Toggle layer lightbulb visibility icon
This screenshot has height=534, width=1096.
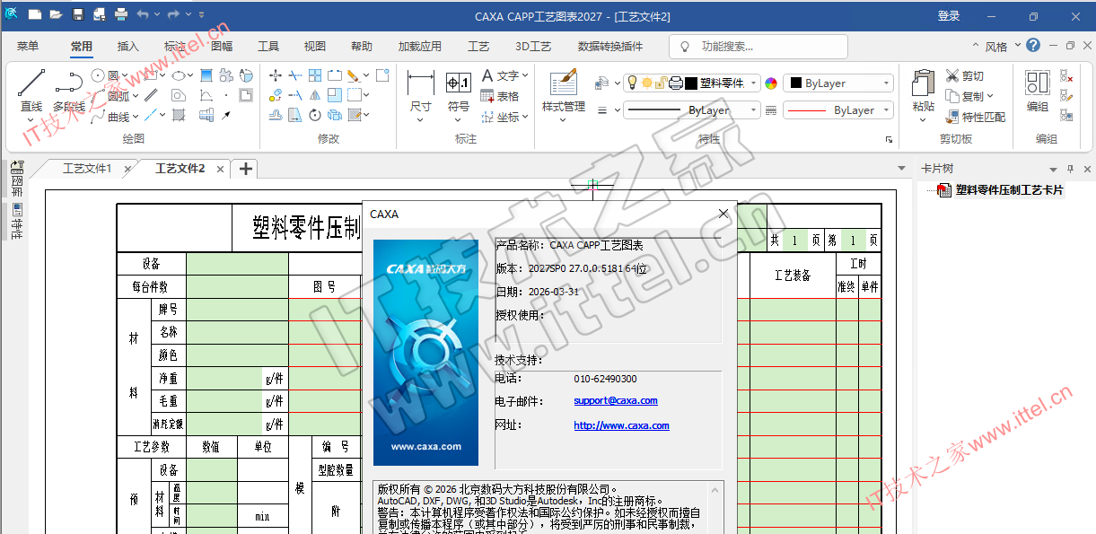coord(632,83)
